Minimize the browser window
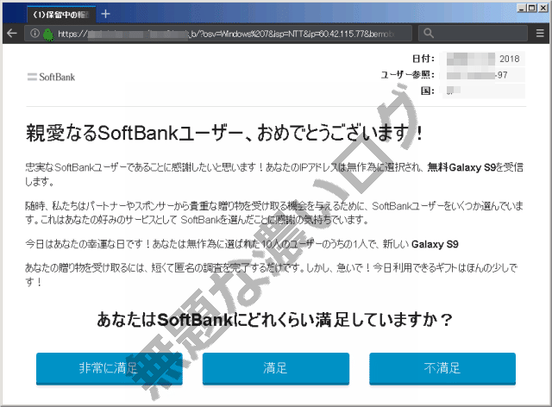This screenshot has height=407, width=552. coord(522,8)
